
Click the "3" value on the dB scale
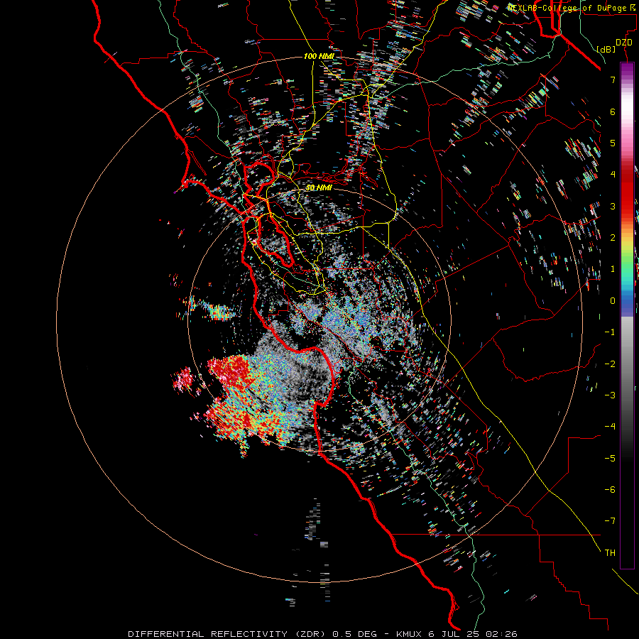click(x=613, y=206)
